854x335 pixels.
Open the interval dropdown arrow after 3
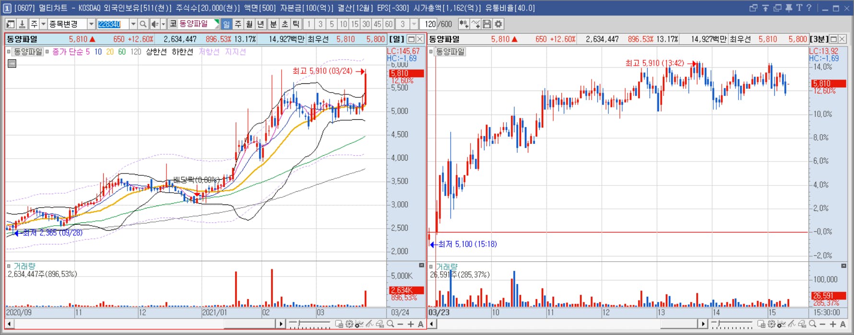pos(414,24)
